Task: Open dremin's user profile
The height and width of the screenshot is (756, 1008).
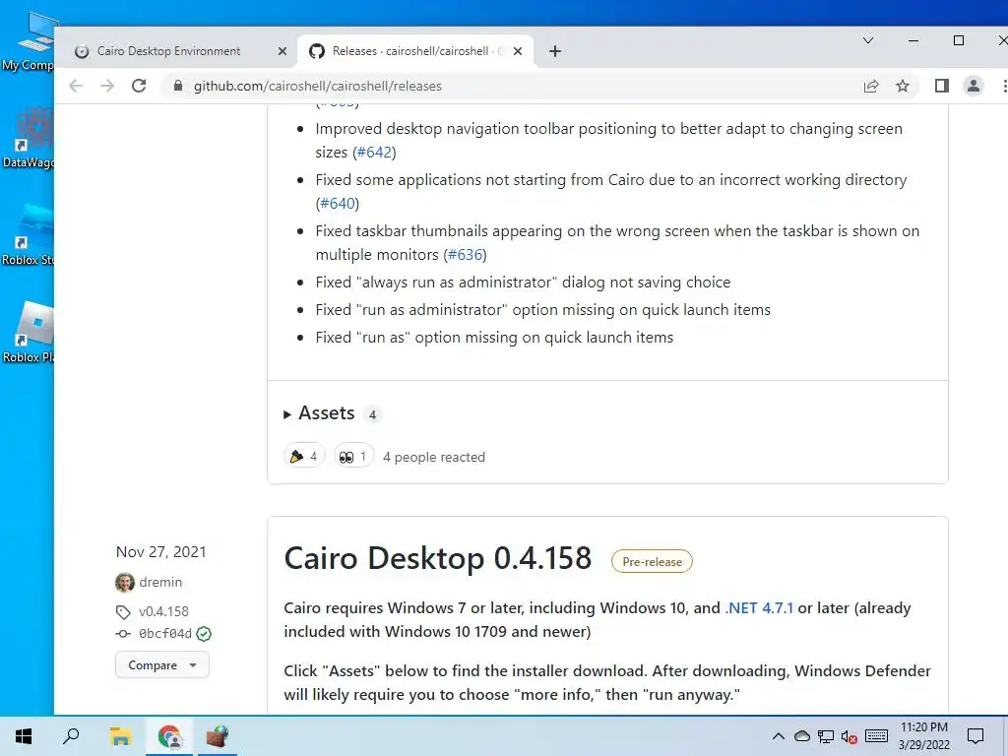Action: point(160,582)
